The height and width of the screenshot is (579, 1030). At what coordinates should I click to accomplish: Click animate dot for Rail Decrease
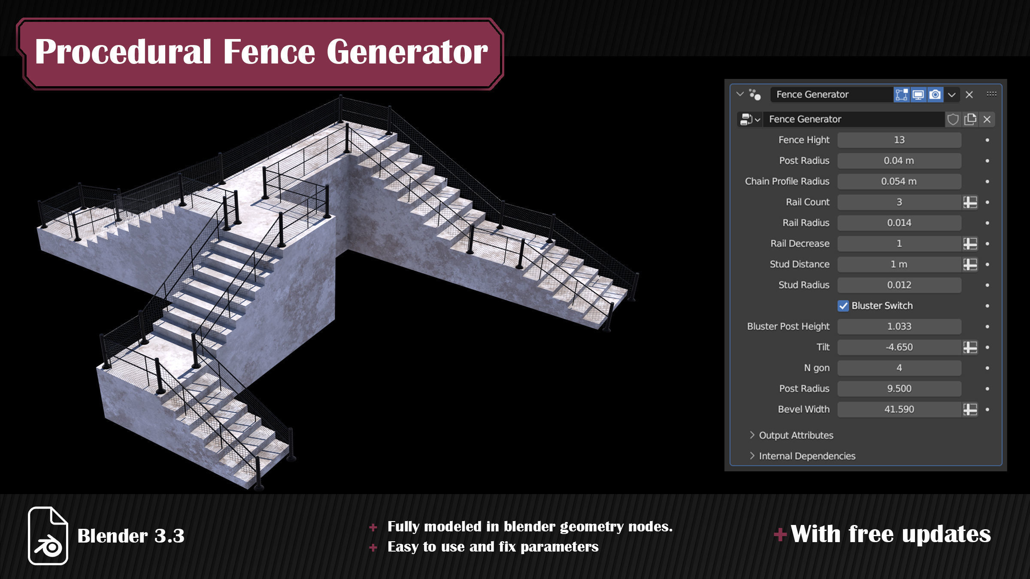click(x=987, y=244)
